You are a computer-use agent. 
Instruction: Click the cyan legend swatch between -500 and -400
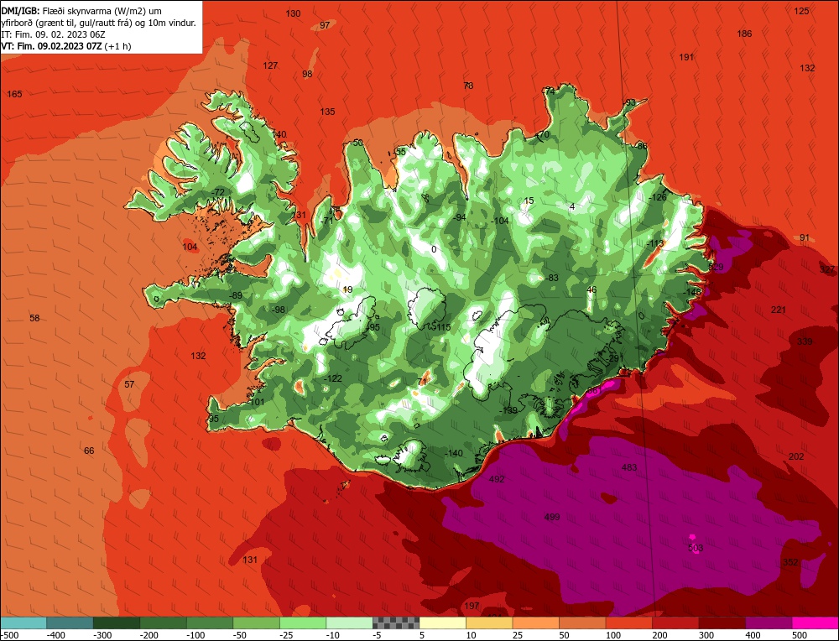coord(23,623)
